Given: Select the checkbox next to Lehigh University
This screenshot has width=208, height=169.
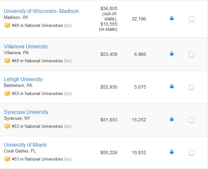Looking at the screenshot, I should tap(191, 87).
